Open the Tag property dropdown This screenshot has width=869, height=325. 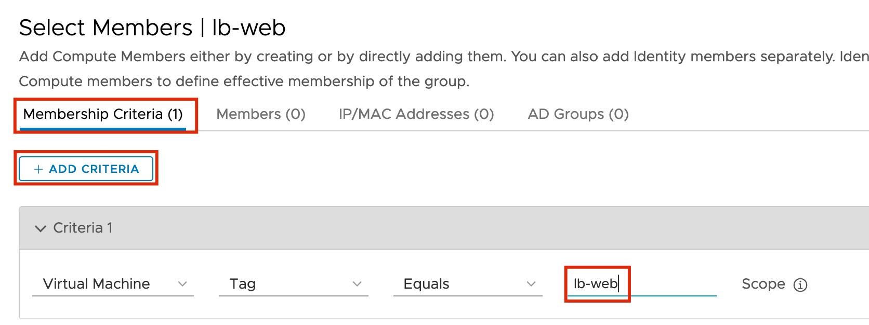(x=294, y=284)
